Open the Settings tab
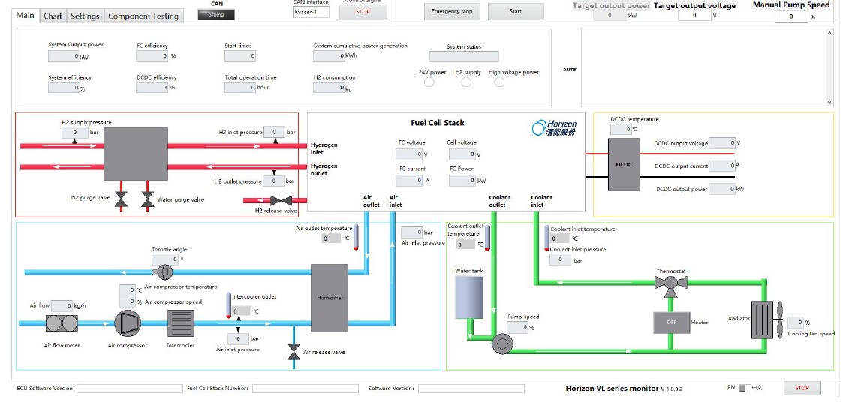This screenshot has width=849, height=405. pos(85,16)
